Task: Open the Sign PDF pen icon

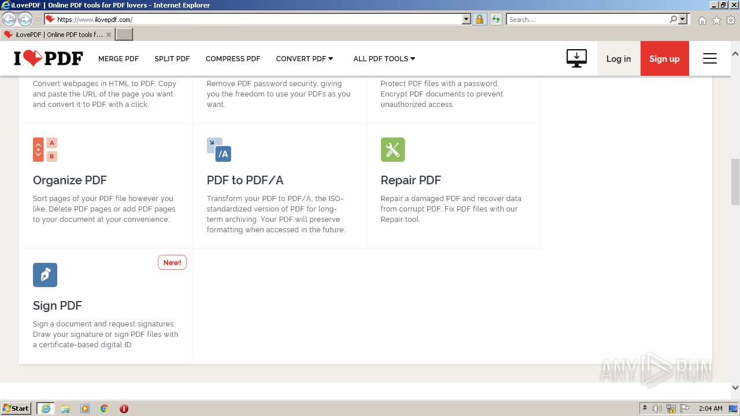Action: tap(45, 275)
